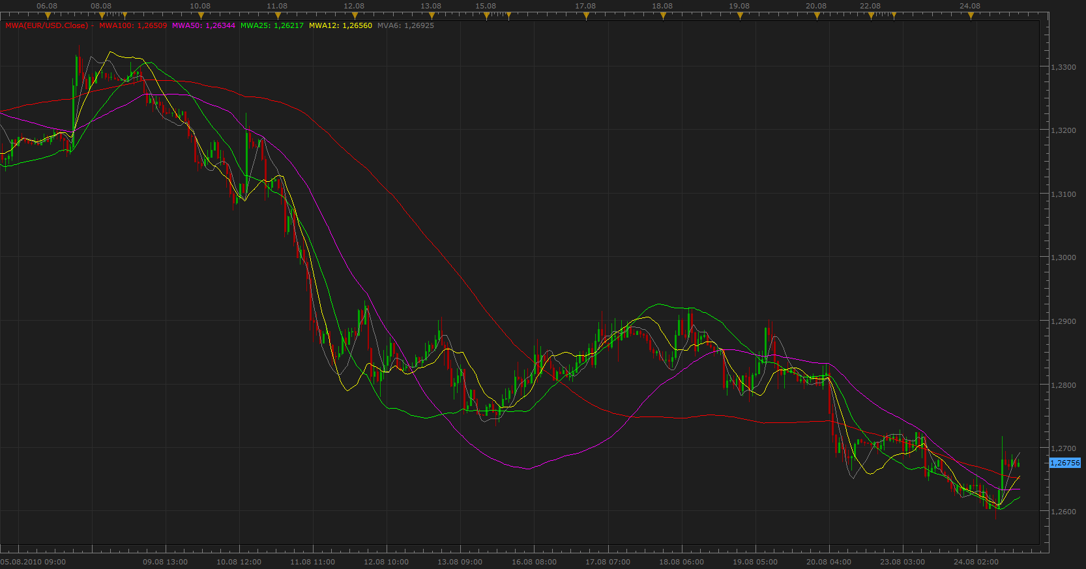Click the 11.08 day marker triangle
The height and width of the screenshot is (569, 1086).
pos(277,16)
